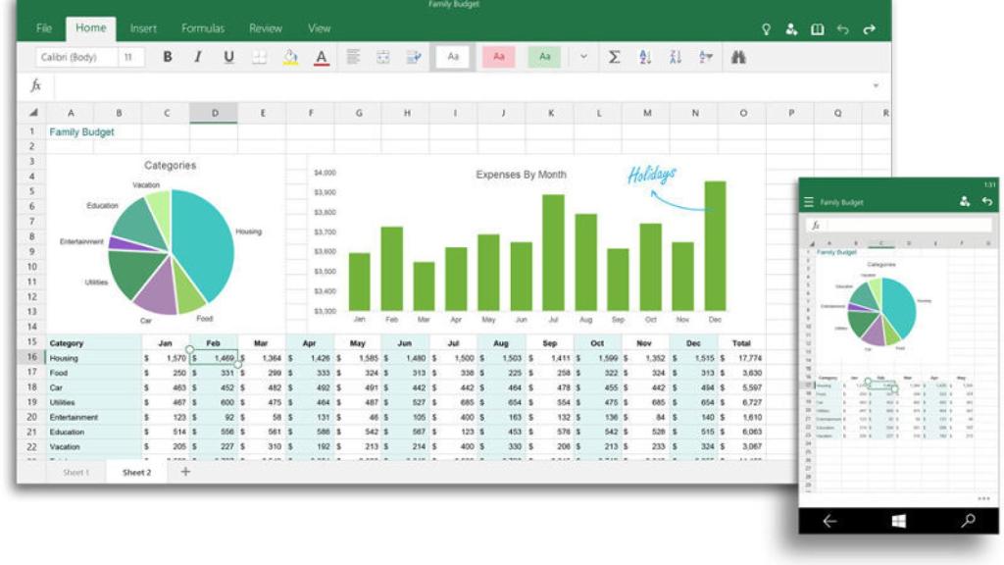The width and height of the screenshot is (1004, 565).
Task: Share the workbook via the people icon
Action: (791, 29)
